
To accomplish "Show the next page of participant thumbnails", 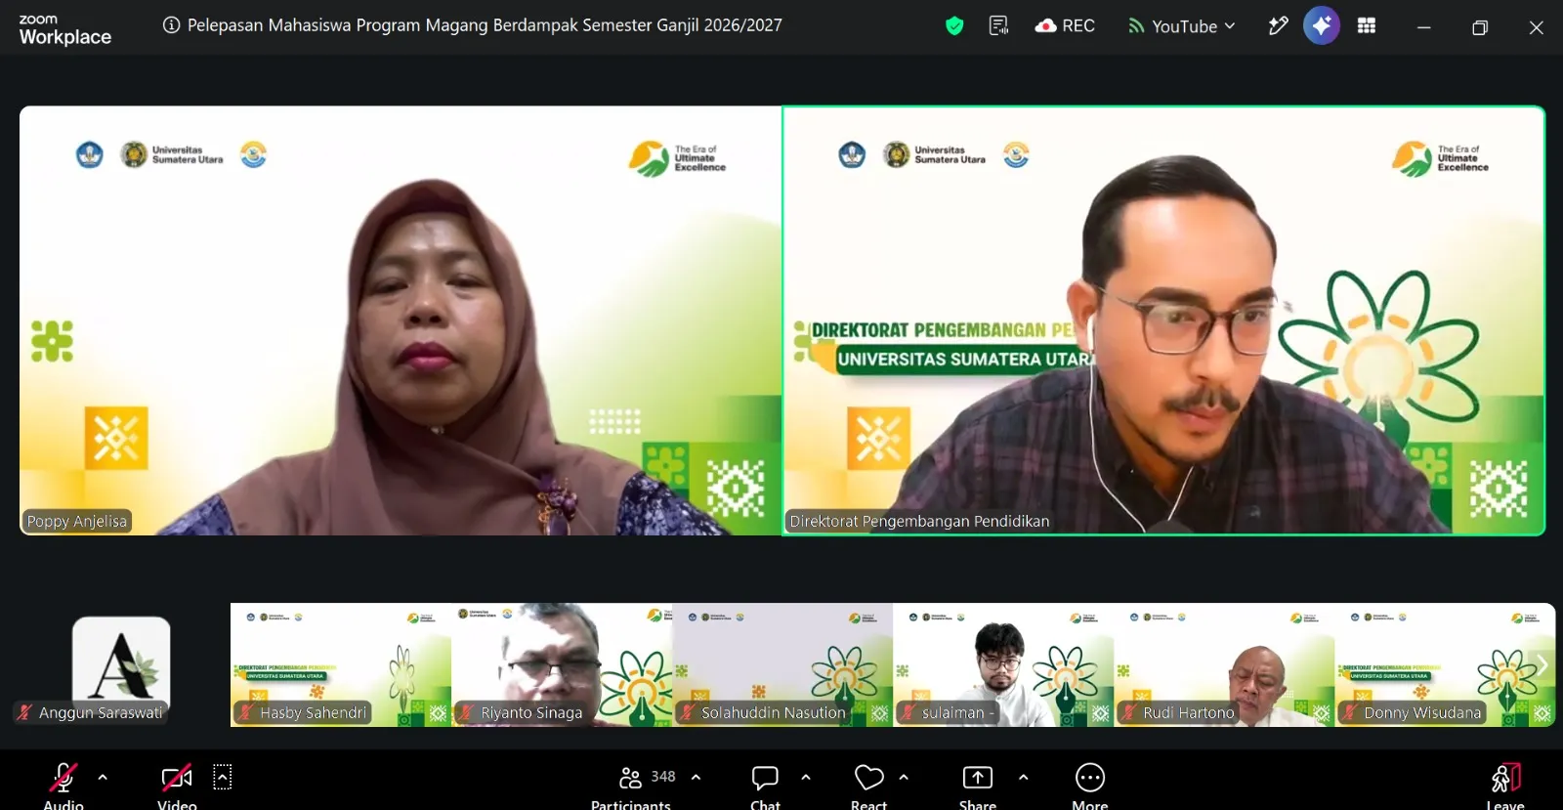I will tap(1542, 665).
